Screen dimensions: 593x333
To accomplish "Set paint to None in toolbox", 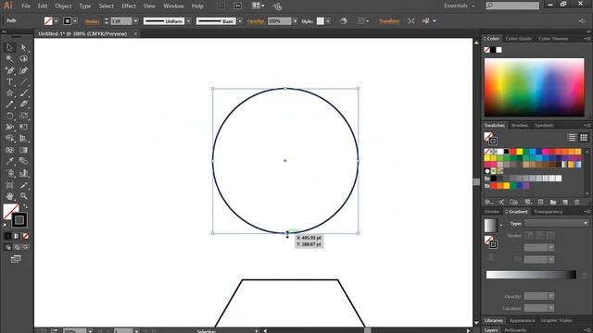I will 25,236.
